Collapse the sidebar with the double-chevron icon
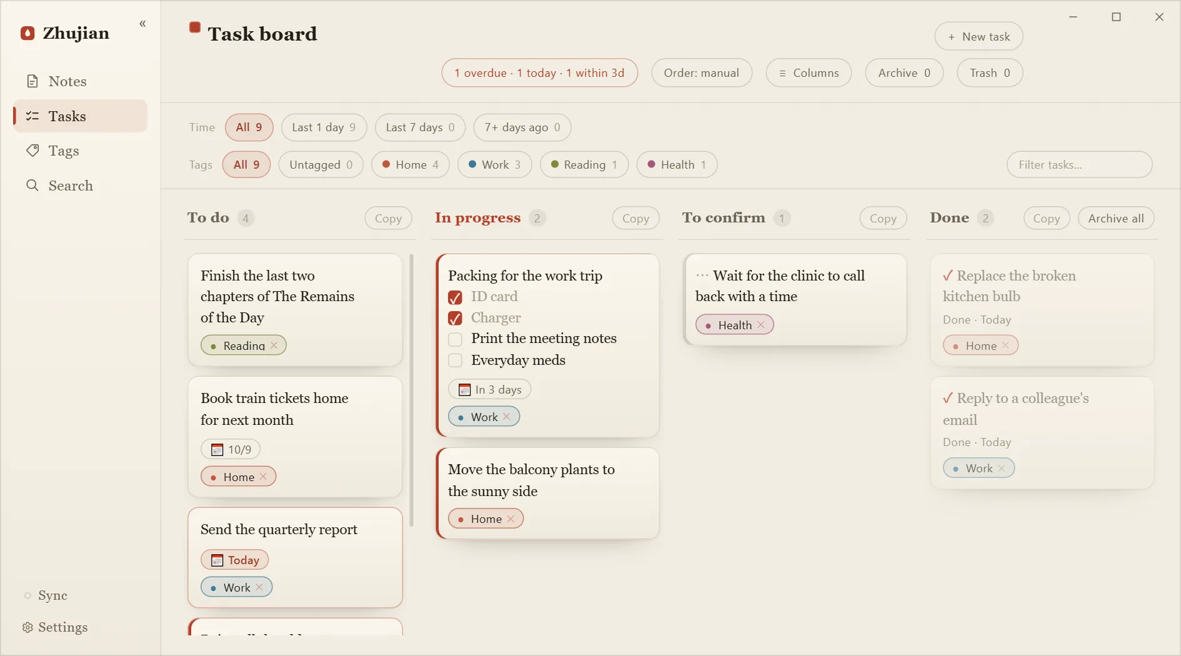The width and height of the screenshot is (1181, 656). [x=142, y=24]
